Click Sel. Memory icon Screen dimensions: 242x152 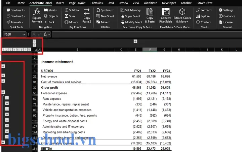coord(122,10)
